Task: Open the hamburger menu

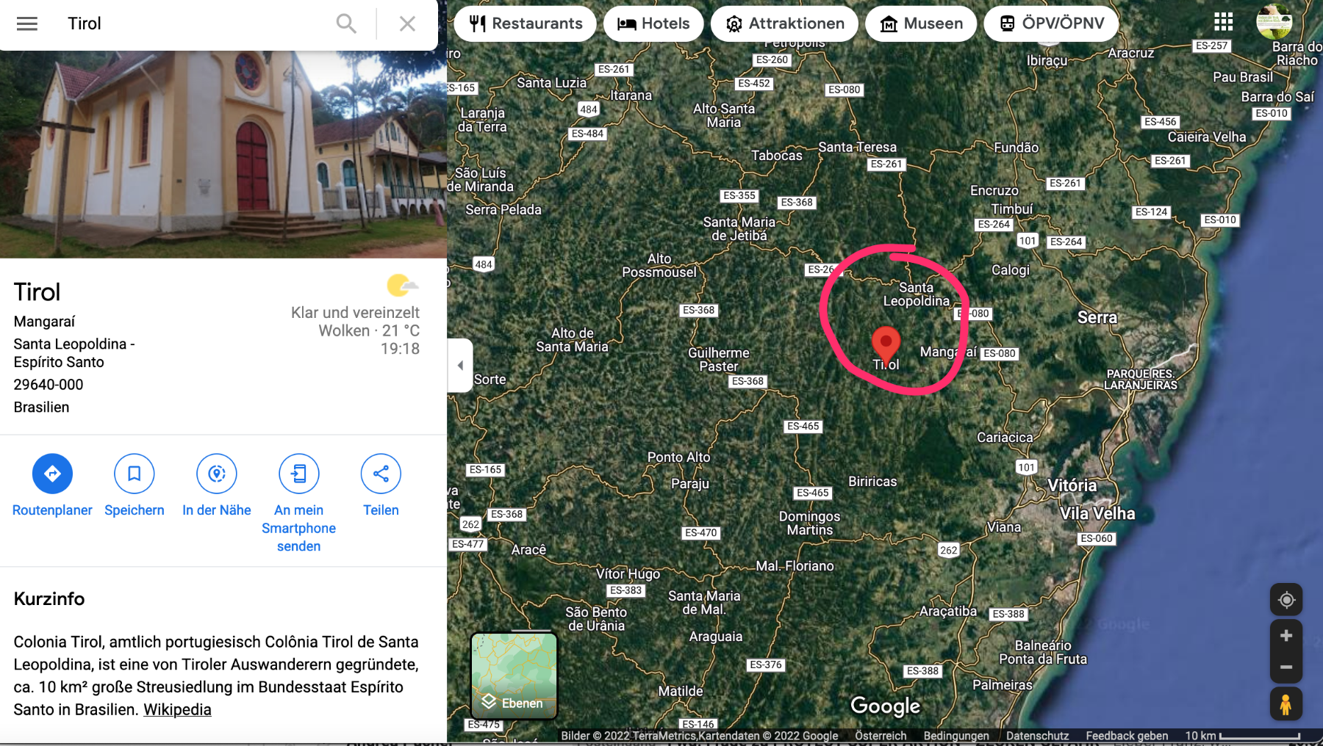Action: coord(27,23)
